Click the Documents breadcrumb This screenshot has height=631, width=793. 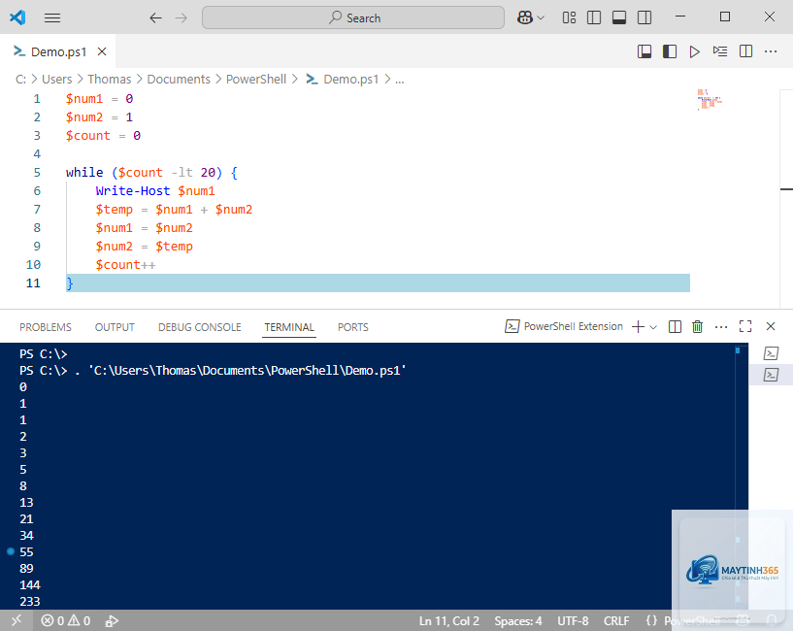coord(179,80)
